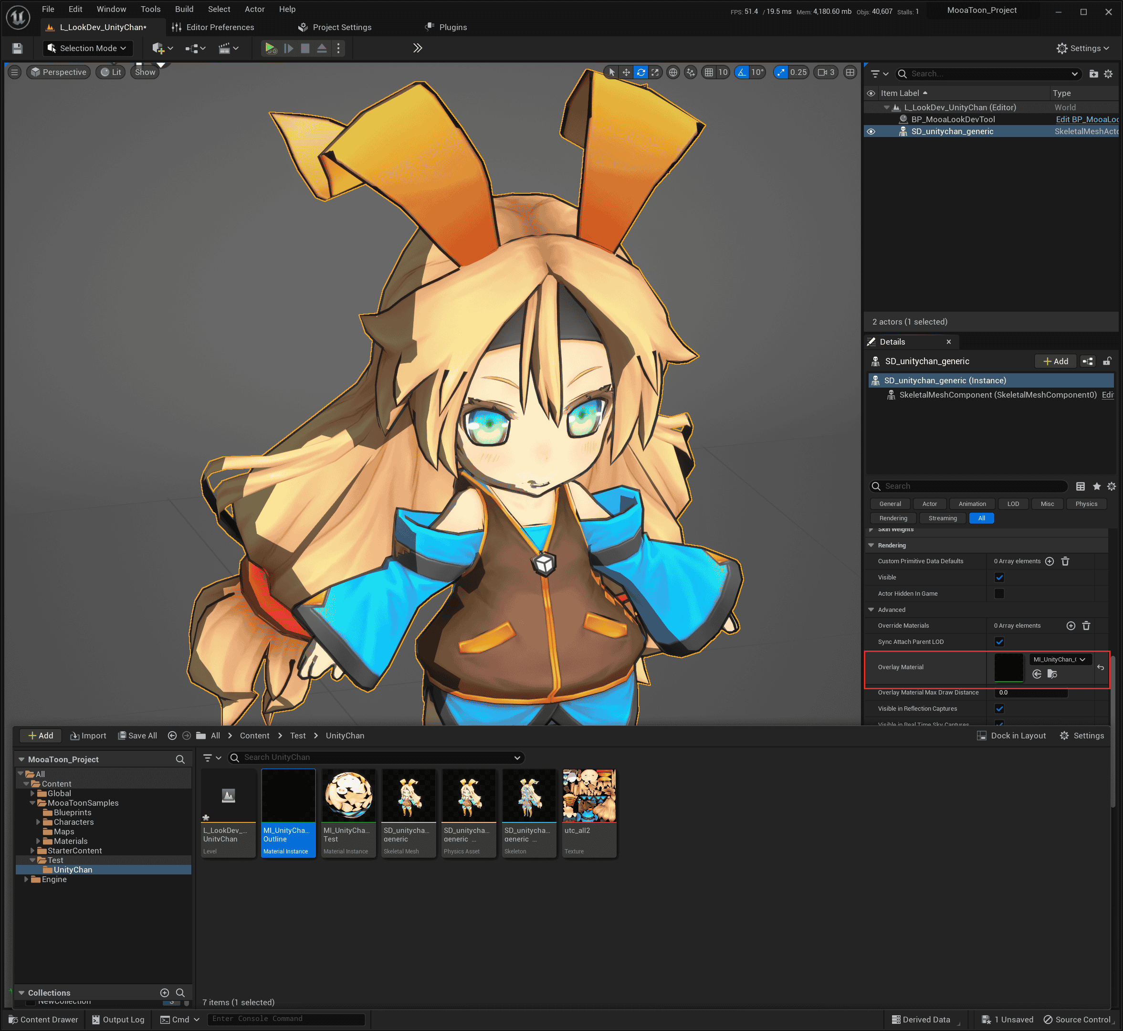Expand the toolbar overflow double chevron
The image size is (1123, 1031).
(x=417, y=49)
